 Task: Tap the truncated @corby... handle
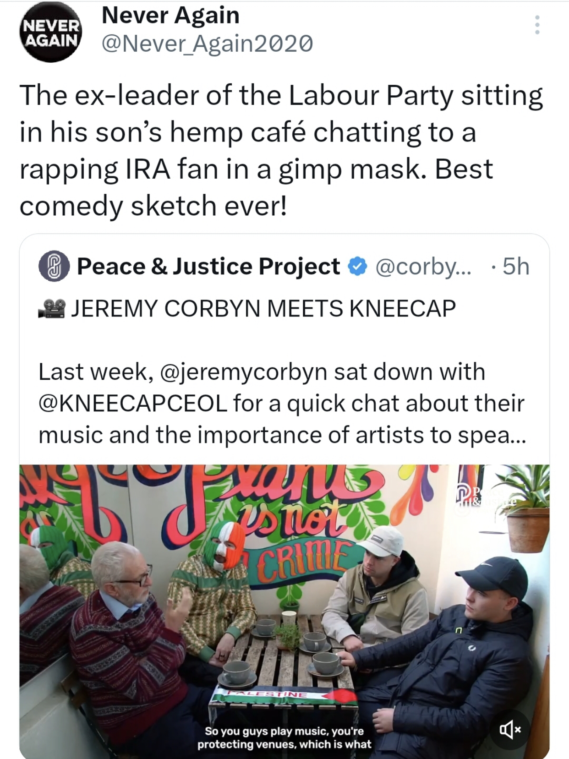click(x=423, y=266)
